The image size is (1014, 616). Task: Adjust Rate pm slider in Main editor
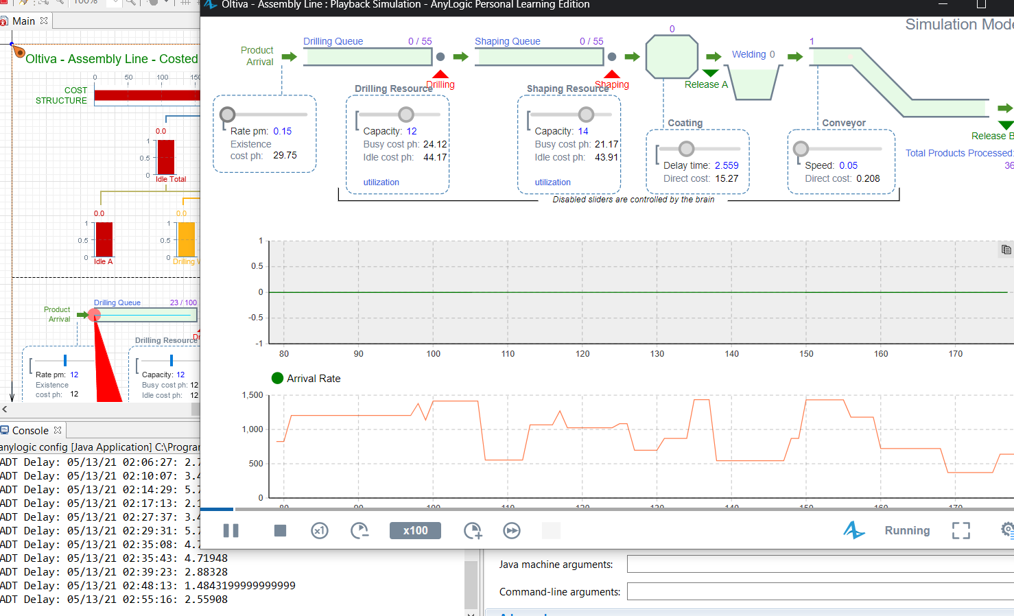65,360
